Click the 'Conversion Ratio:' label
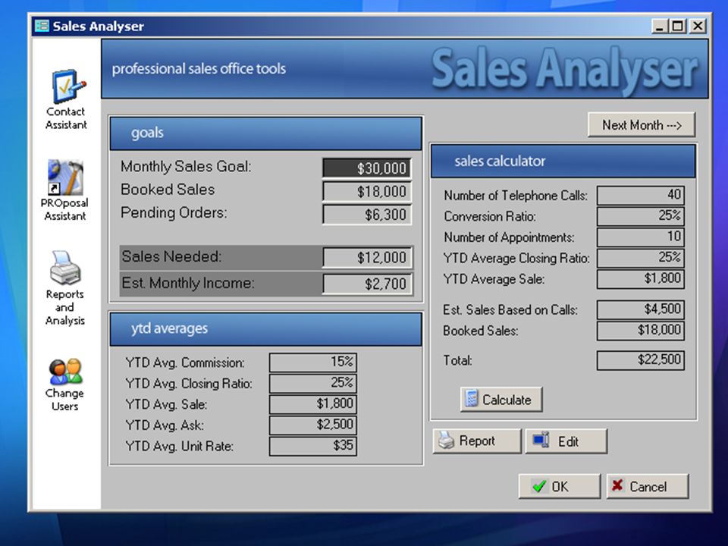The height and width of the screenshot is (546, 728). point(490,216)
